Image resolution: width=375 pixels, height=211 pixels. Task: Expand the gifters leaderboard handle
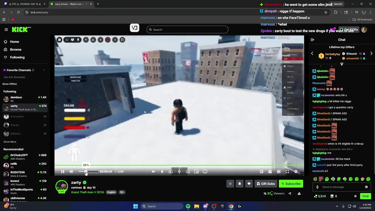[342, 64]
